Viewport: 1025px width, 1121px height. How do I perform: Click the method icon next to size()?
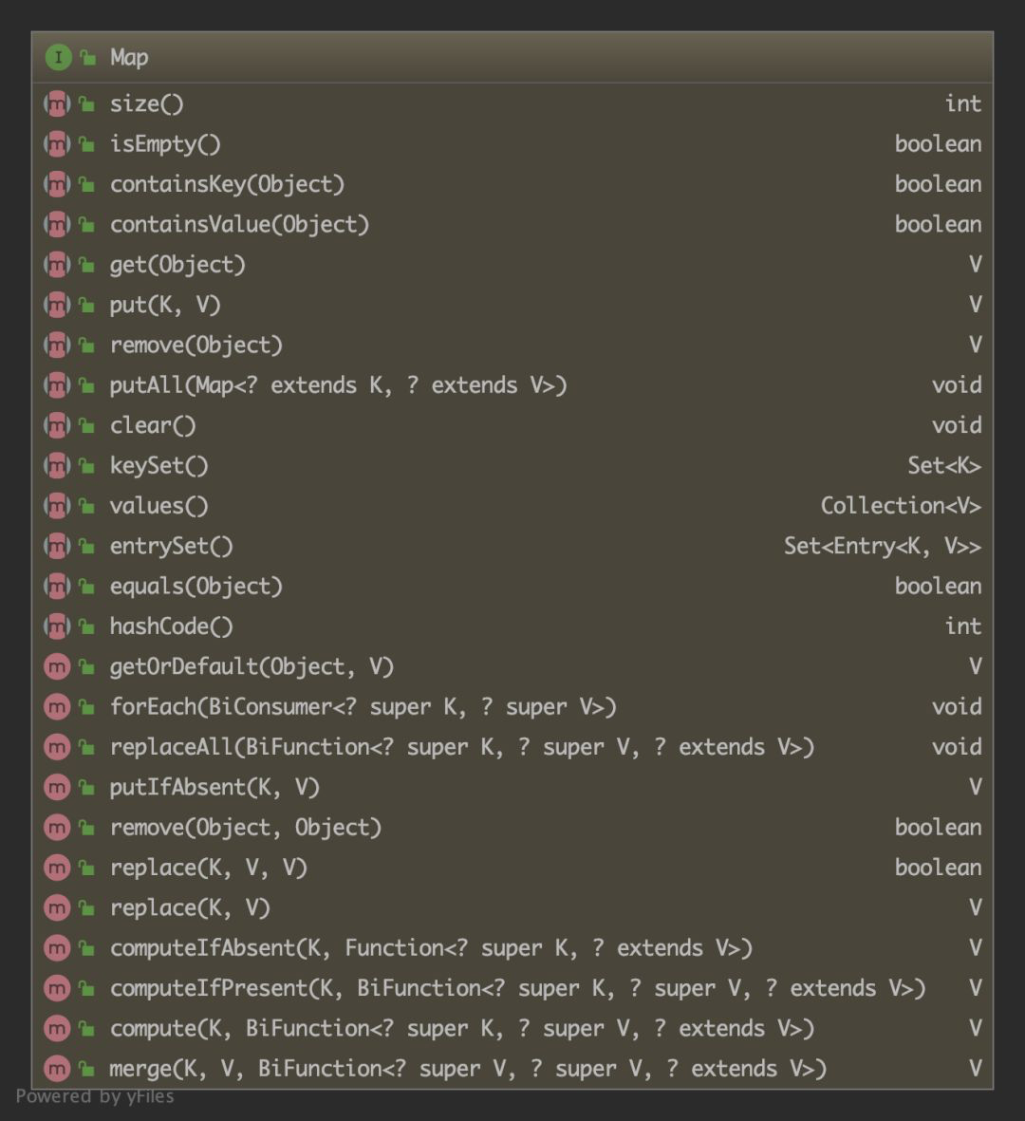pyautogui.click(x=58, y=104)
